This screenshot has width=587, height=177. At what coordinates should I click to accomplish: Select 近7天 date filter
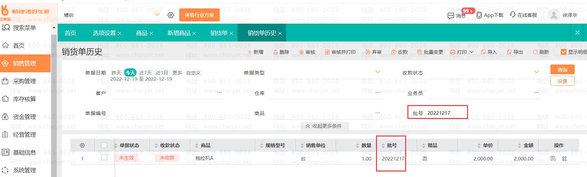point(145,73)
